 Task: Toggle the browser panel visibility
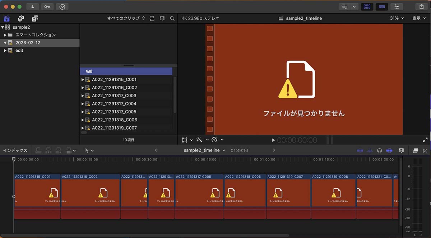point(367,6)
